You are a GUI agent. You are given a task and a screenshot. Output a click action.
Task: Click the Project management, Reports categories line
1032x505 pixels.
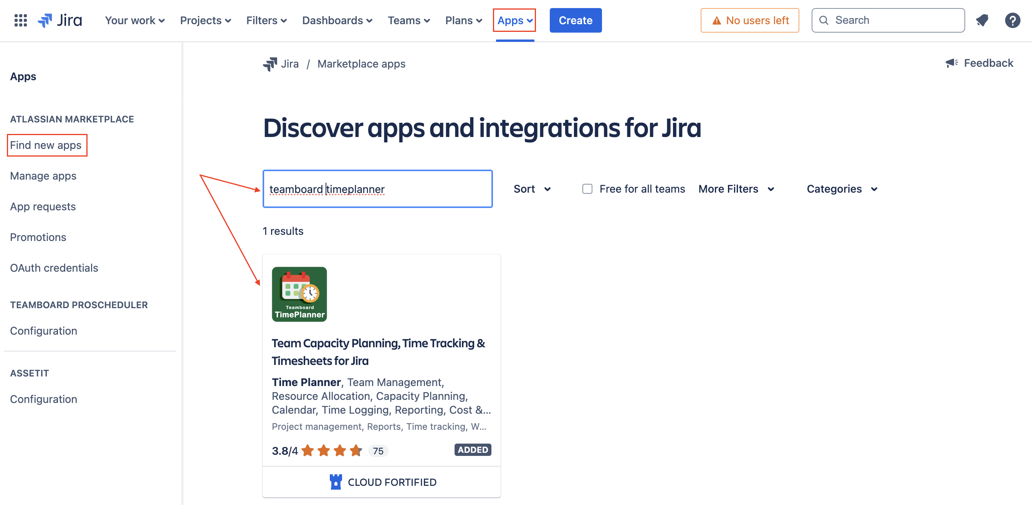(x=379, y=426)
